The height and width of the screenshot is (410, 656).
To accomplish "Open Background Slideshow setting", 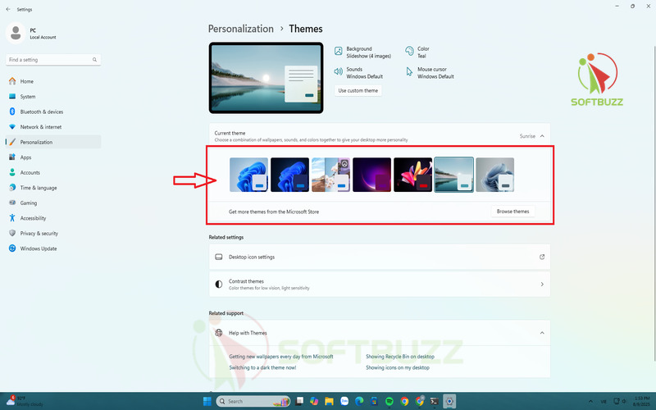I will pyautogui.click(x=362, y=52).
